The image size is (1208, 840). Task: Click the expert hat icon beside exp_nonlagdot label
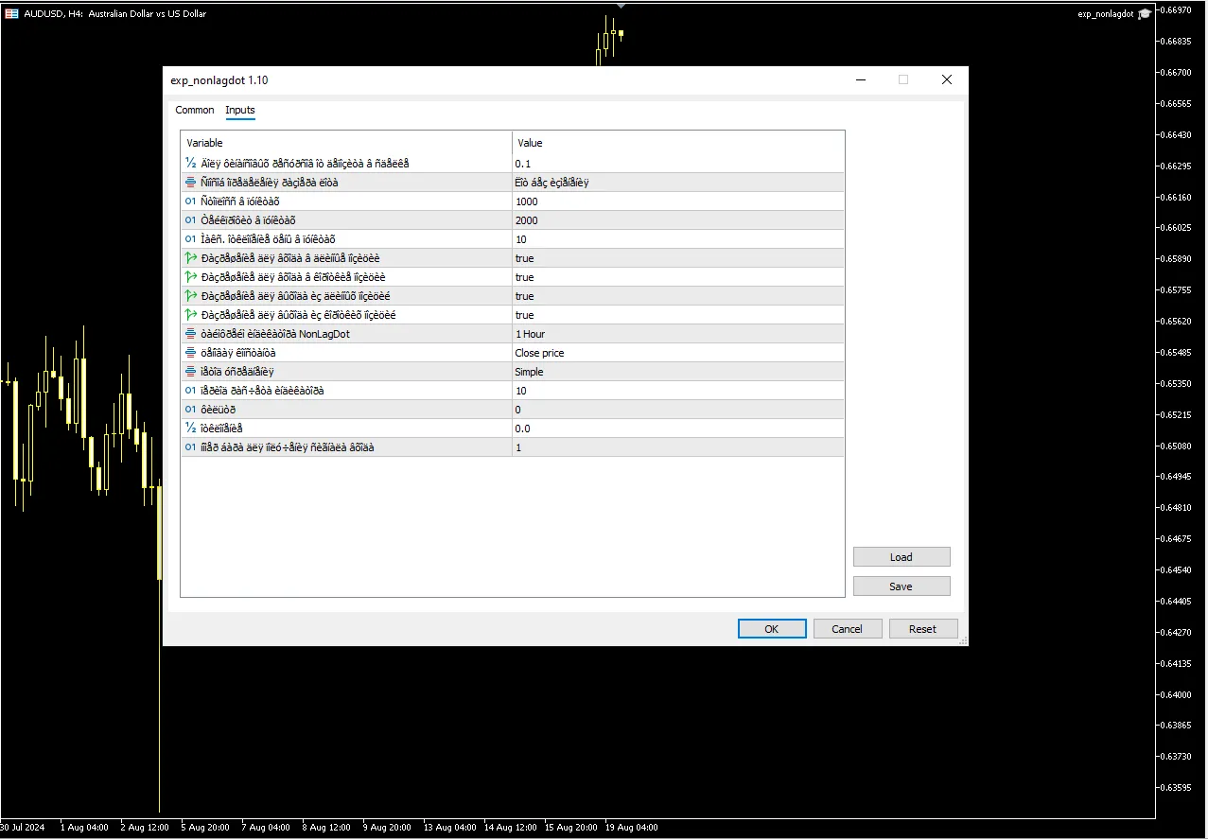pos(1145,14)
